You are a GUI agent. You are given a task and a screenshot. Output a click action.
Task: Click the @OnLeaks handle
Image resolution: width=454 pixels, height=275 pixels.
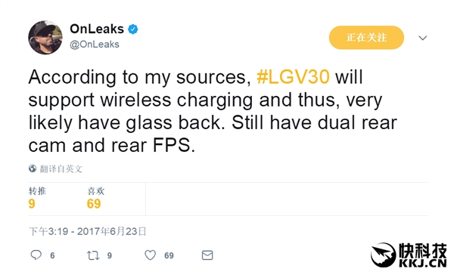click(95, 45)
